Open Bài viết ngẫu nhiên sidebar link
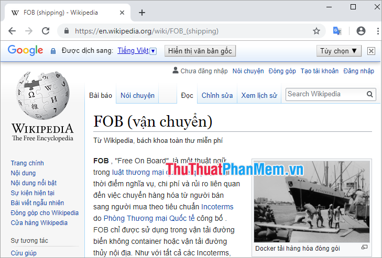The height and width of the screenshot is (258, 382). click(37, 203)
